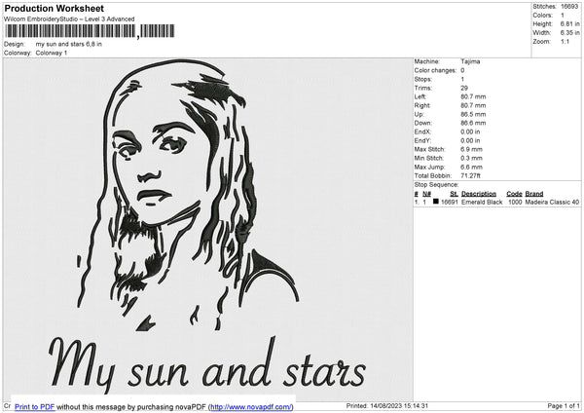Click the "Stop Sequence:" heading

(x=436, y=185)
